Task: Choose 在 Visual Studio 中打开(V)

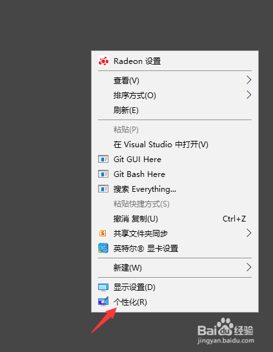Action: click(x=175, y=144)
